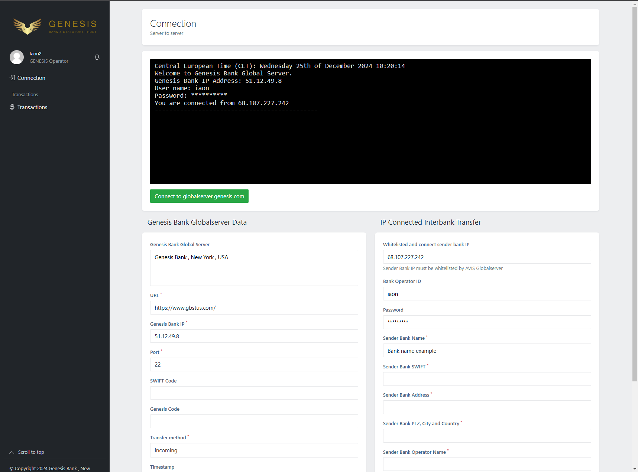Click the Port field containing 22
Screen dimensions: 638x472
click(254, 365)
